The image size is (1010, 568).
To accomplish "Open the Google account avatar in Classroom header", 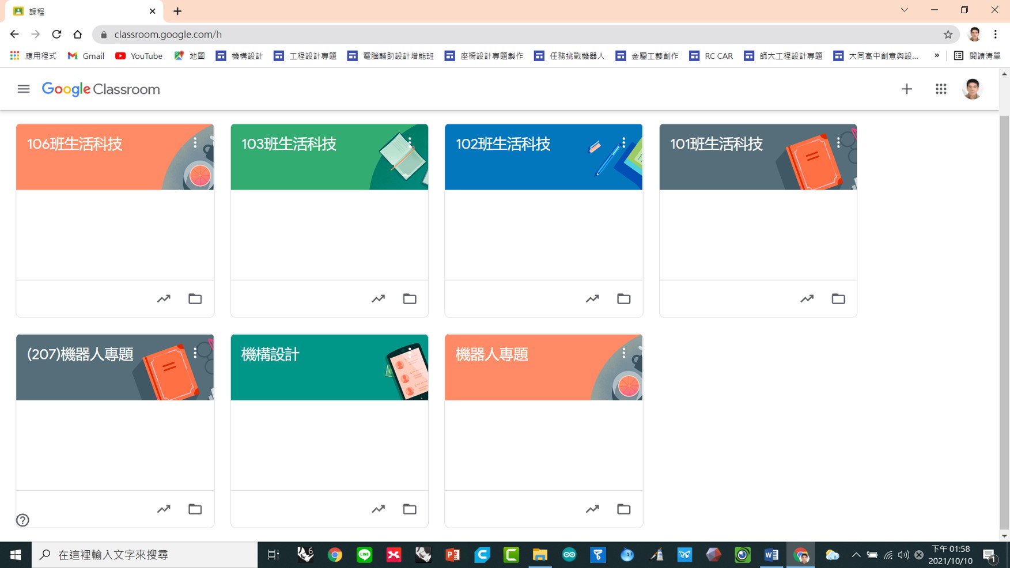I will [x=972, y=89].
